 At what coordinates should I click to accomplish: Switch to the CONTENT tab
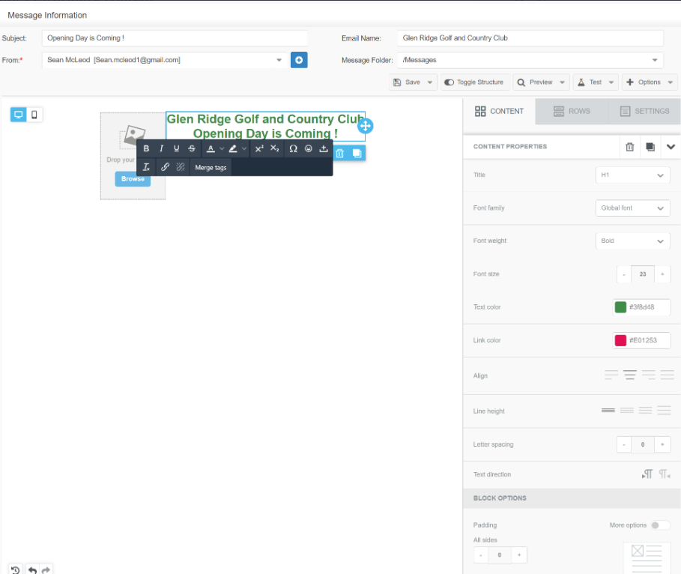[x=499, y=111]
